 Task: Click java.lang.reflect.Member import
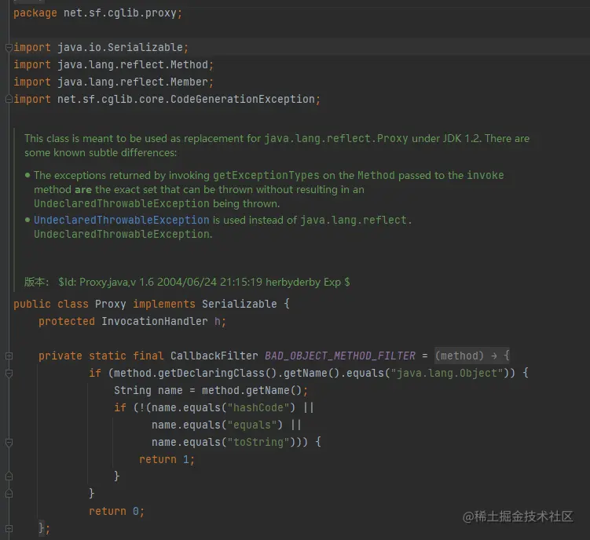click(133, 82)
